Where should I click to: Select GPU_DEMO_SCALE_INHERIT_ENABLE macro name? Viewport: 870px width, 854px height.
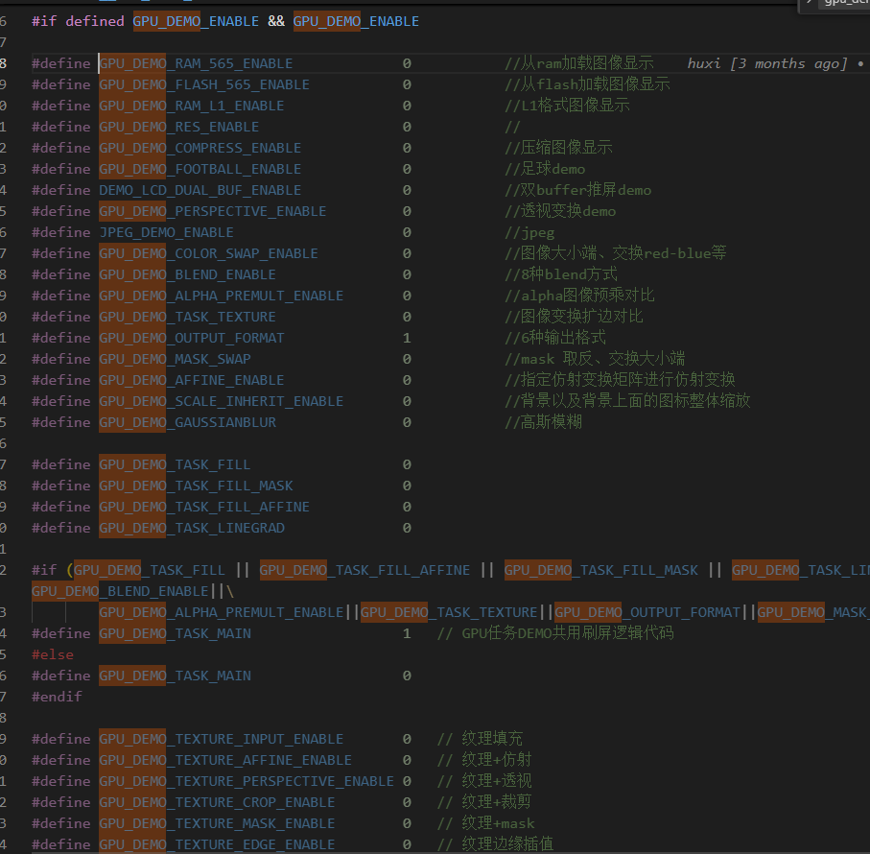coord(222,401)
